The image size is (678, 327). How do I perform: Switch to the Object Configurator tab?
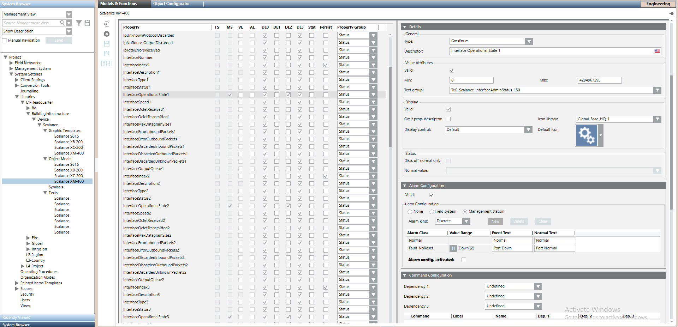171,4
